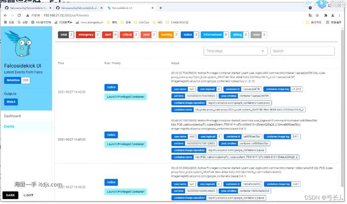Go back using browser back arrow

[x=6, y=16]
